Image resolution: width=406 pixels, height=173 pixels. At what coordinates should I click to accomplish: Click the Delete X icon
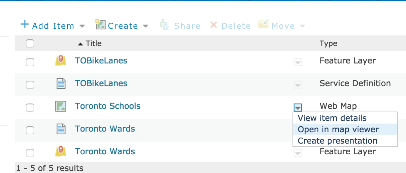pyautogui.click(x=214, y=25)
